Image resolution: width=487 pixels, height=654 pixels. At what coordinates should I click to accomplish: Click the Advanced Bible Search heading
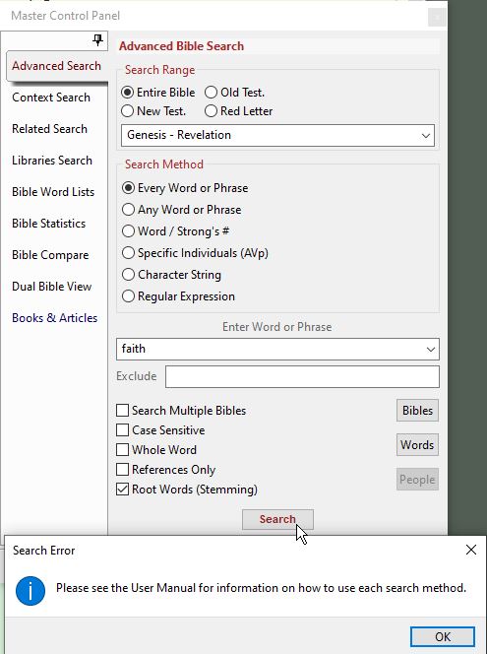click(182, 46)
